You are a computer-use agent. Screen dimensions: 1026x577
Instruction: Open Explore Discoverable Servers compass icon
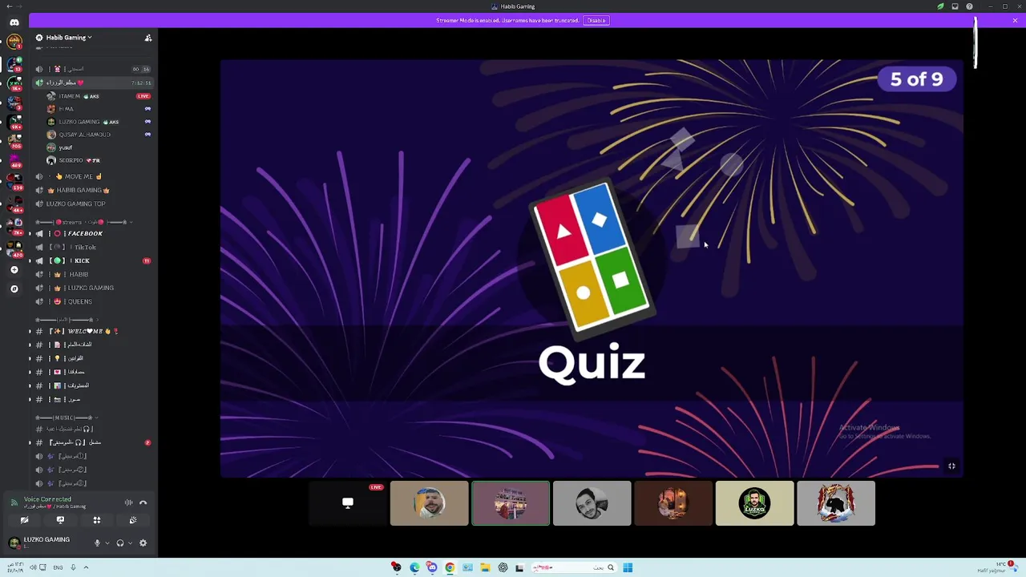(14, 288)
